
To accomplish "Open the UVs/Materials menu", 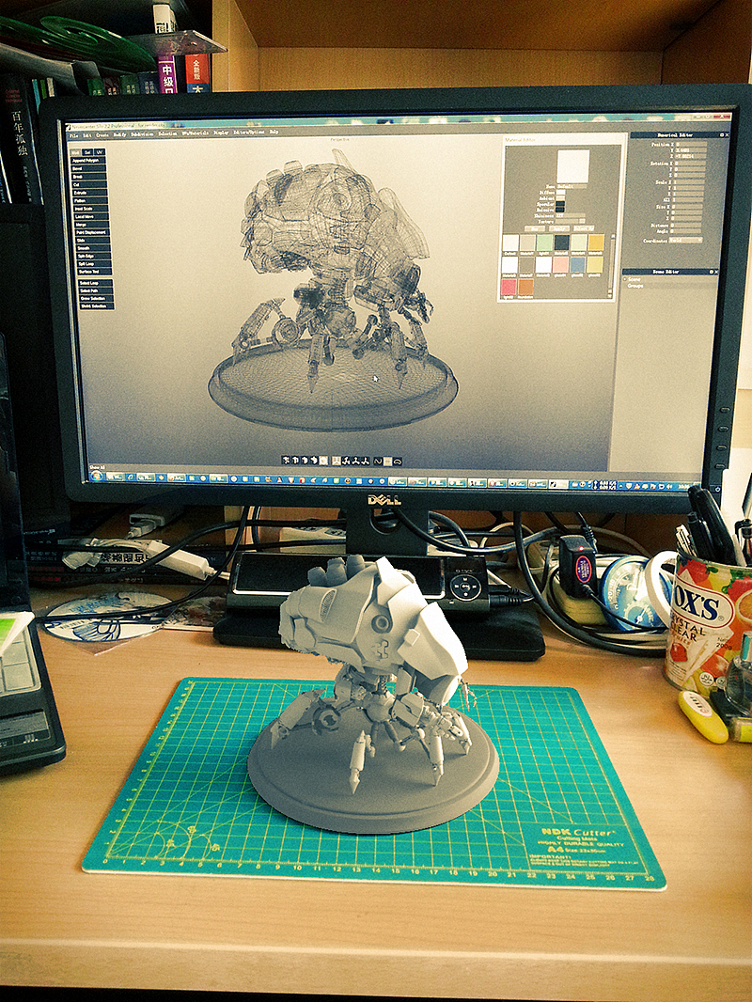I will coord(195,133).
